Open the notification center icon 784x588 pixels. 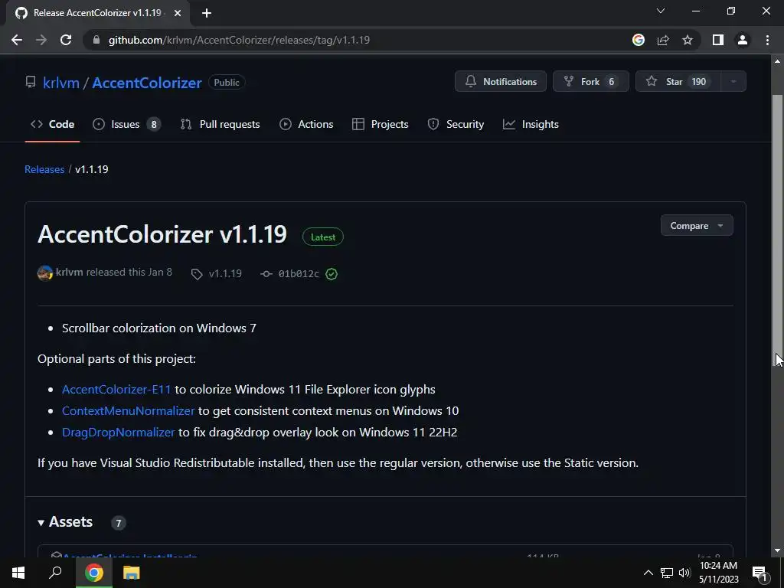pyautogui.click(x=759, y=573)
